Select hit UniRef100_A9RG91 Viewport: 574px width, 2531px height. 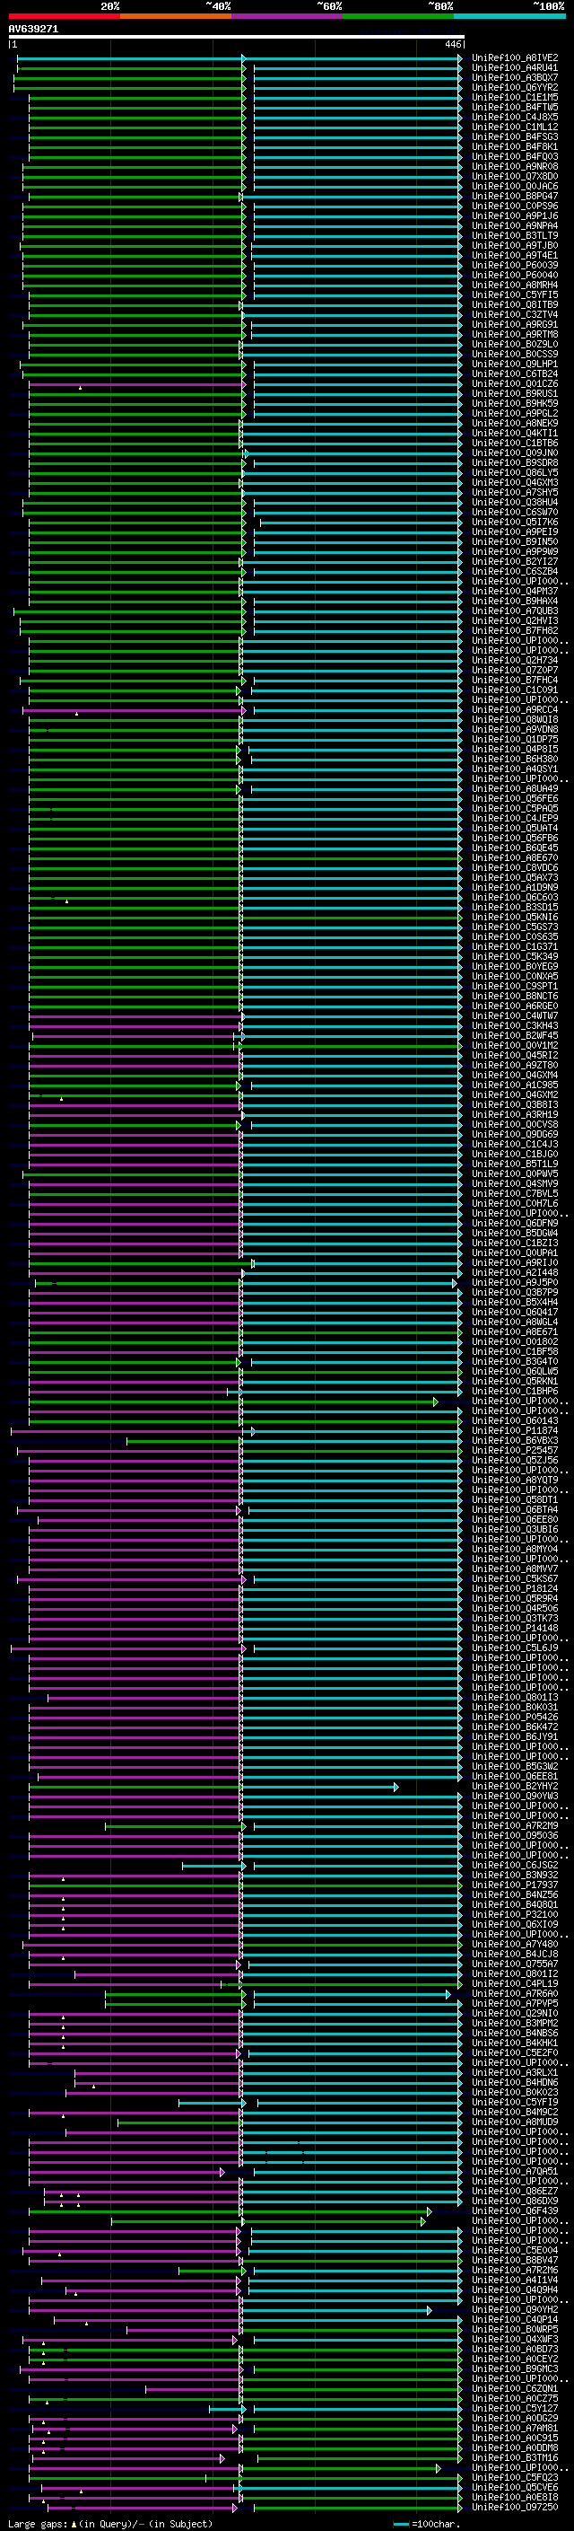[515, 324]
